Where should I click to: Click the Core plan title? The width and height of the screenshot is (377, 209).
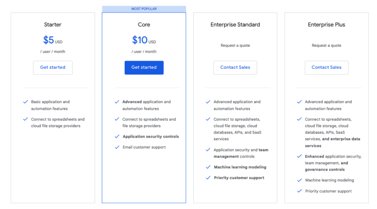point(144,25)
